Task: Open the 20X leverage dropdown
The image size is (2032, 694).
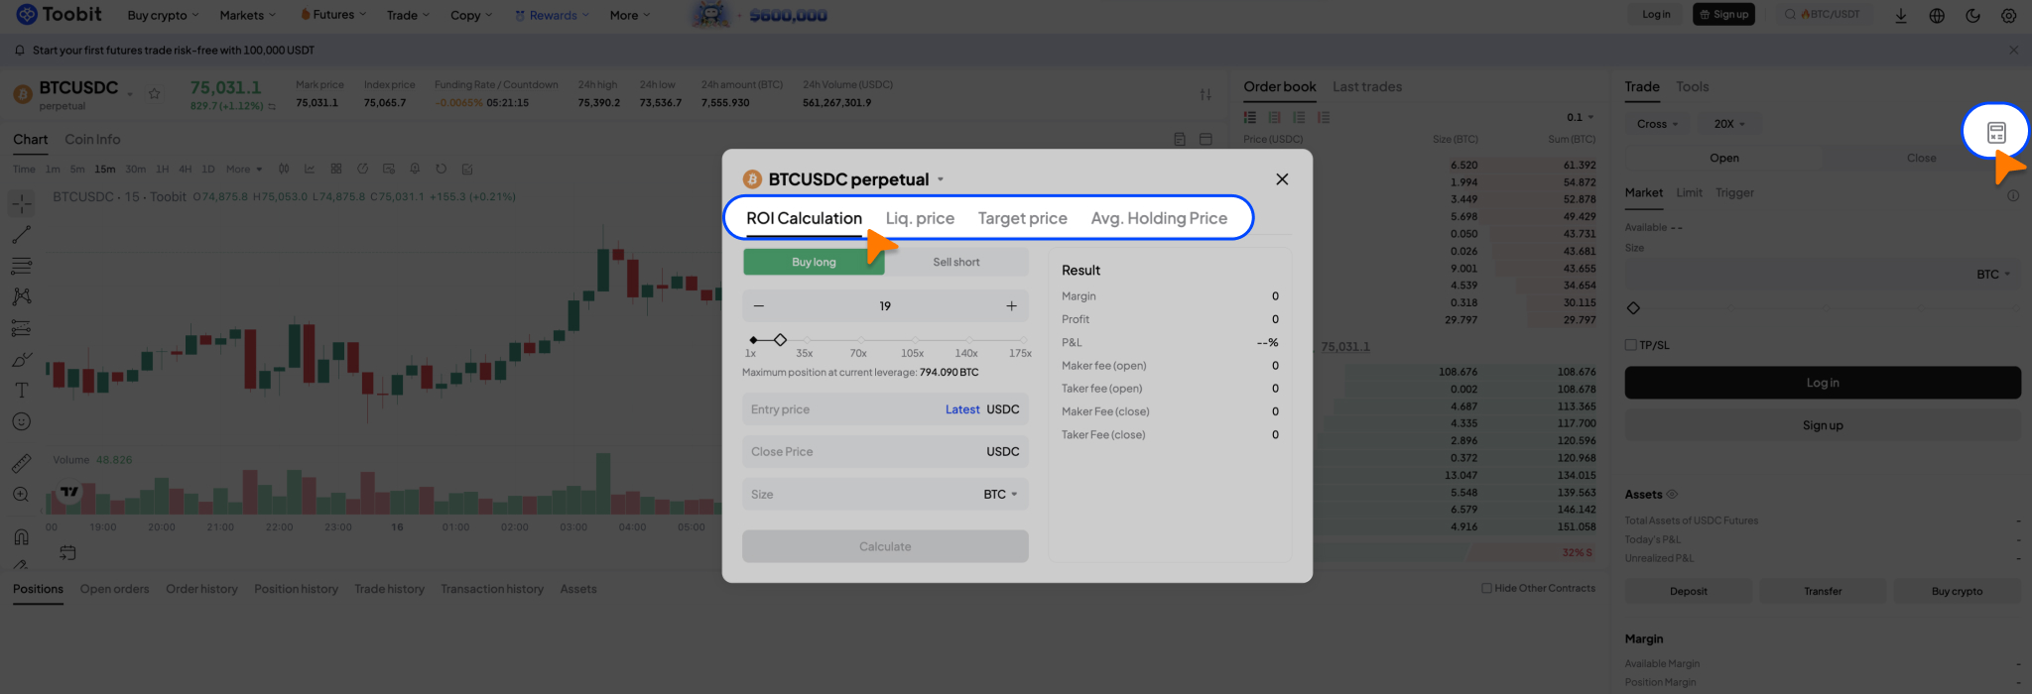Action: point(1729,124)
